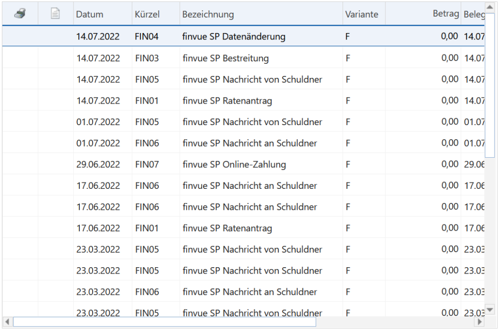Screen dimensions: 499x330
Task: Click the Betrag column header
Action: coord(445,14)
